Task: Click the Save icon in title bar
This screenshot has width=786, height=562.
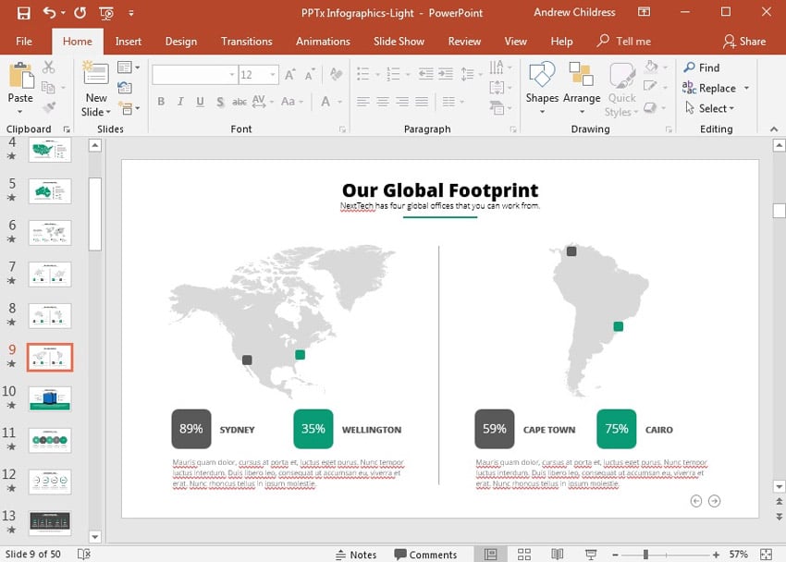Action: [23, 13]
